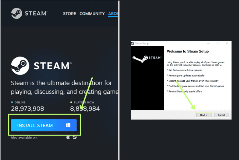Screen dimensions: 239x160
Task: Click the Steam logo in the page header
Action: coord(29,13)
